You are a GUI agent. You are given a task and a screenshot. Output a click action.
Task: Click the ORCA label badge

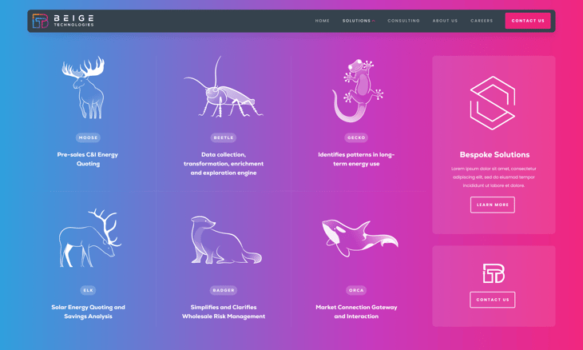[356, 290]
